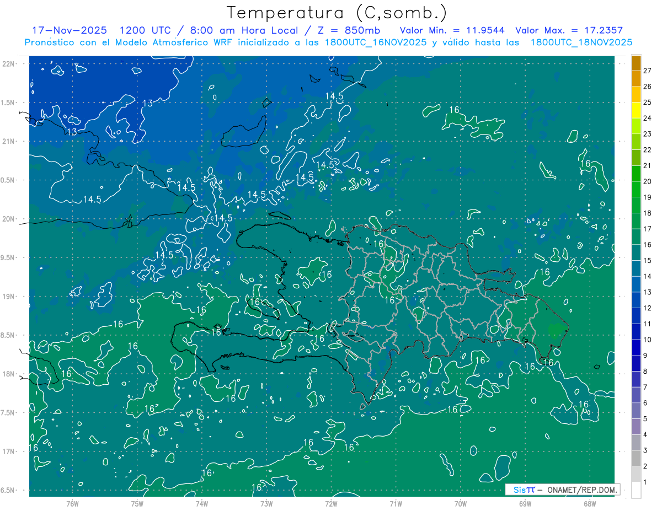Viewport: 662px width, 511px height.
Task: Select the "19" label on the color scale
Action: pyautogui.click(x=647, y=197)
